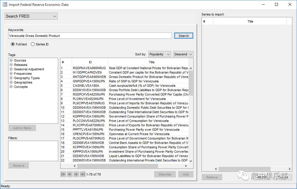Select row KCPPPGVEA156NUPN

click(125, 147)
